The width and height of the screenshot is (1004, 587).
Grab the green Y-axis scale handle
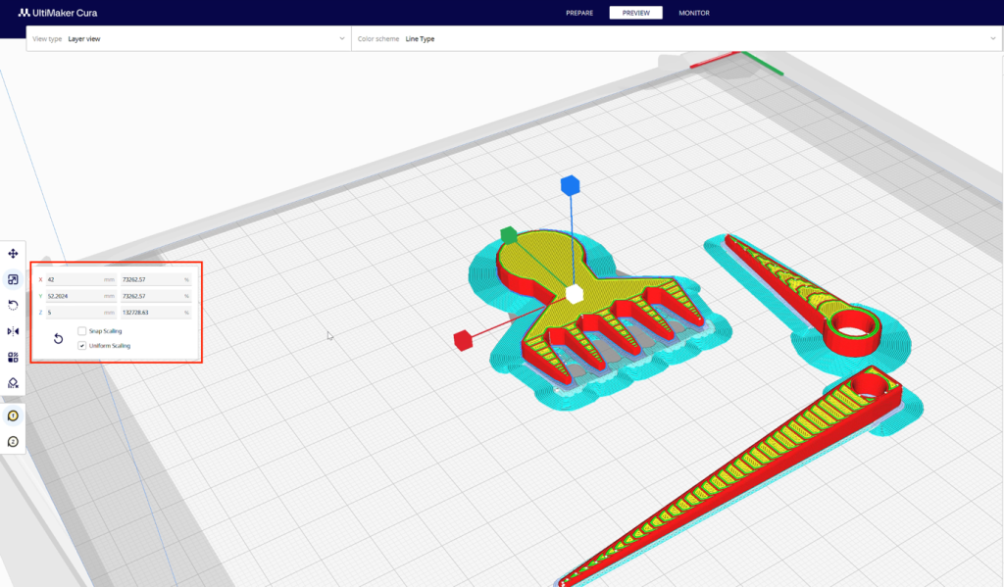click(x=509, y=235)
